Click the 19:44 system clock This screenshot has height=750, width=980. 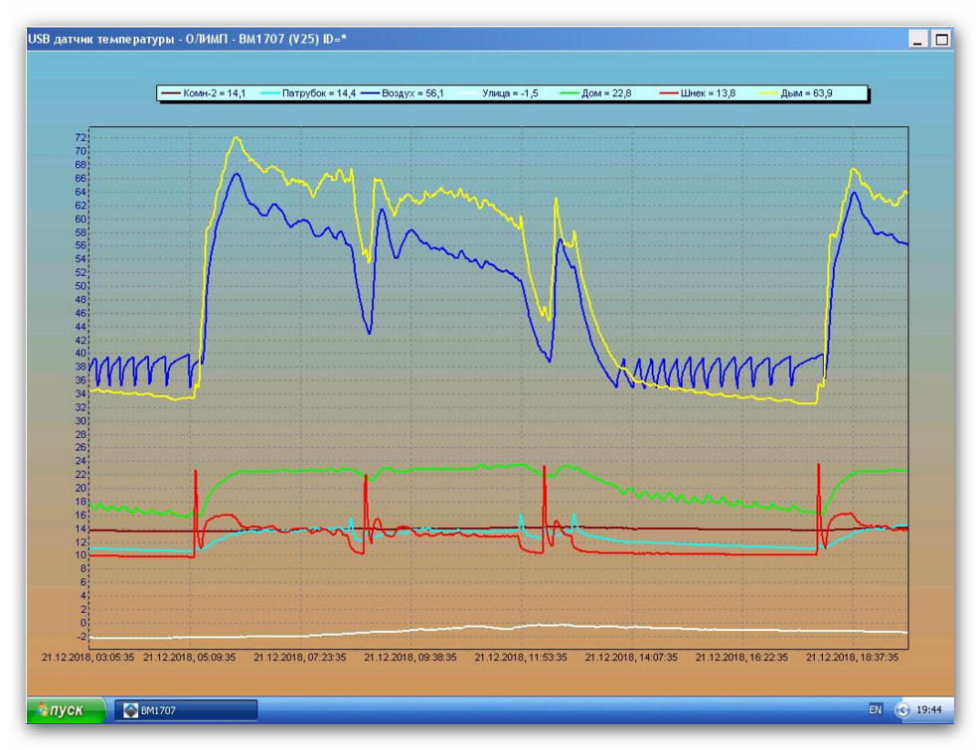click(x=928, y=710)
